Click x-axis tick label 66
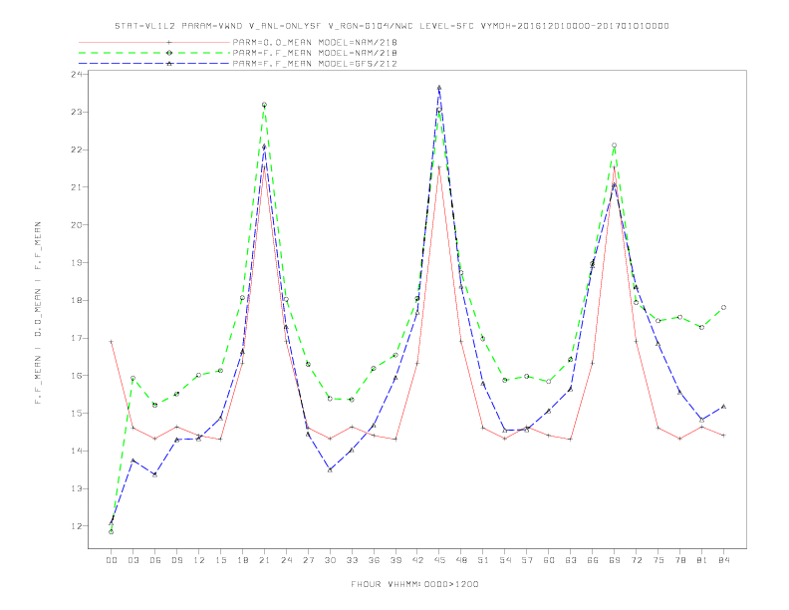The height and width of the screenshot is (610, 789). point(593,560)
